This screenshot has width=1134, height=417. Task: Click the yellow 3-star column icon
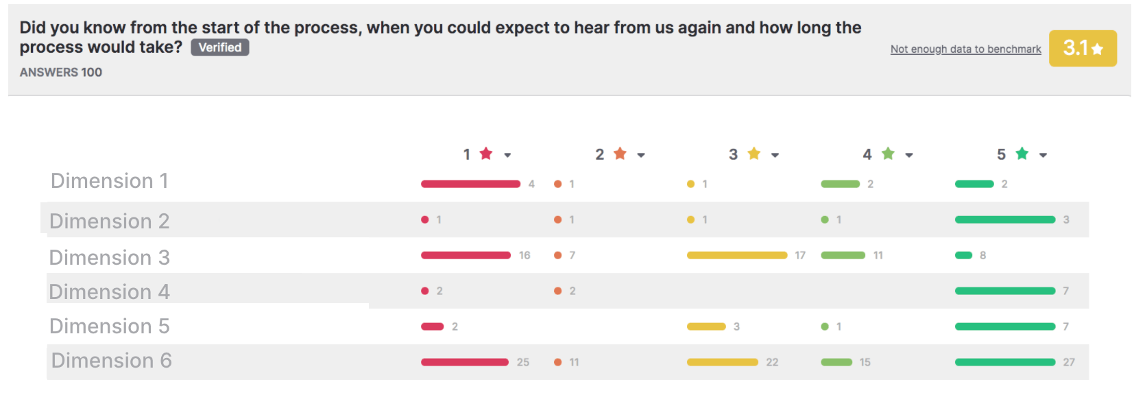754,154
